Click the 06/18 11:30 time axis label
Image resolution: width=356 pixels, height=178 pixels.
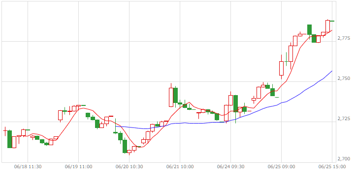pos(28,167)
